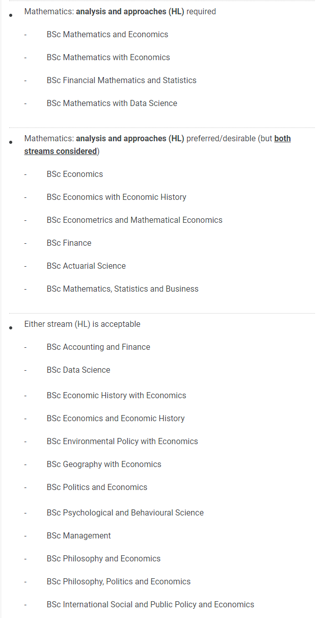Click 'BSc Financial Mathematics and Statistics'
Viewport: 320px width, 618px height.
(x=122, y=81)
